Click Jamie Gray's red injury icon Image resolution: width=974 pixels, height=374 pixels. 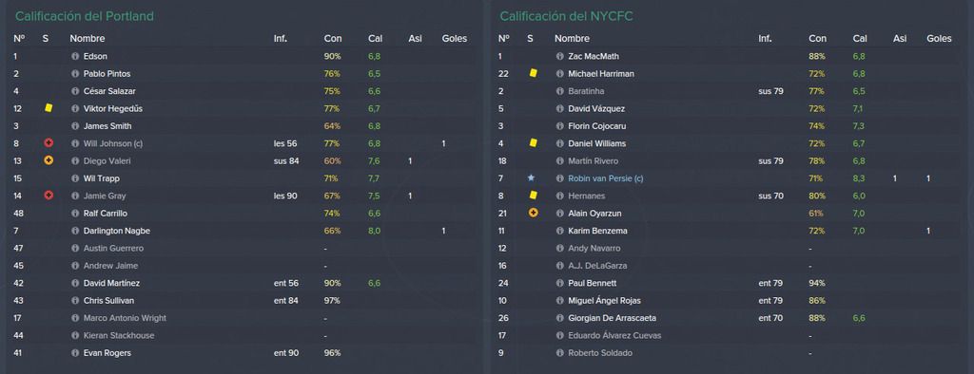49,196
